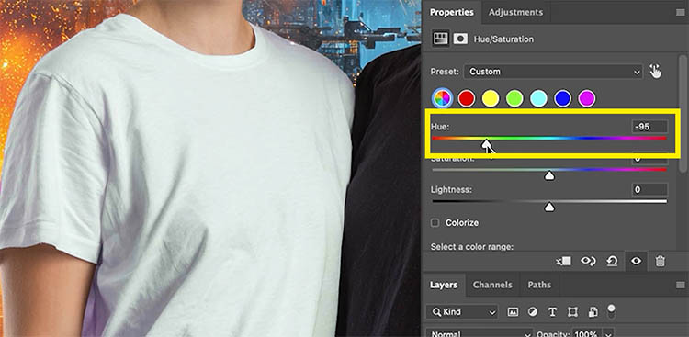Filter layers by pixel layers icon
689x337 pixels.
513,312
